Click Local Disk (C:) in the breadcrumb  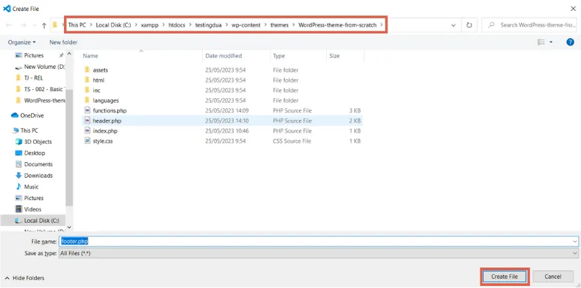[x=113, y=25]
